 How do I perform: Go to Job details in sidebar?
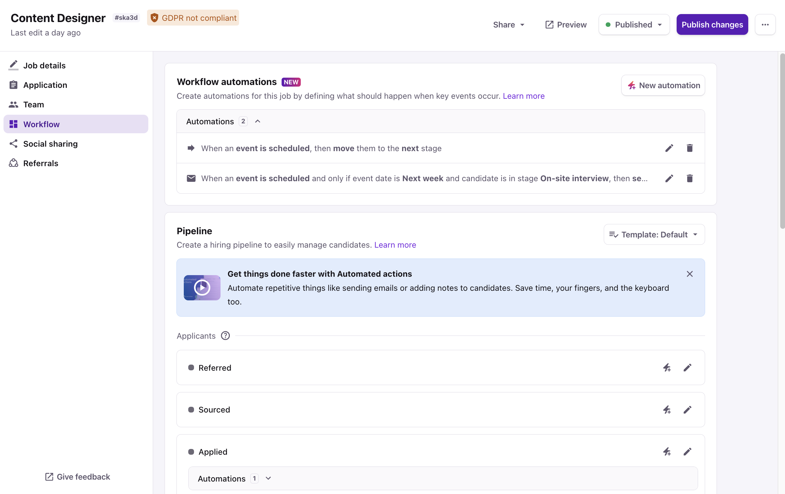point(44,66)
